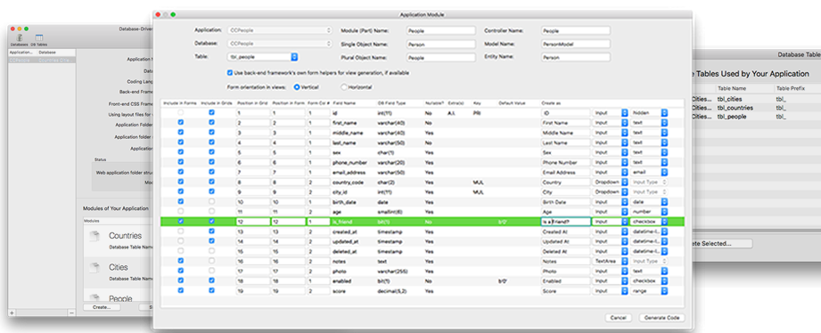Open range input type dropdown for Score
This screenshot has width=821, height=333.
(649, 290)
